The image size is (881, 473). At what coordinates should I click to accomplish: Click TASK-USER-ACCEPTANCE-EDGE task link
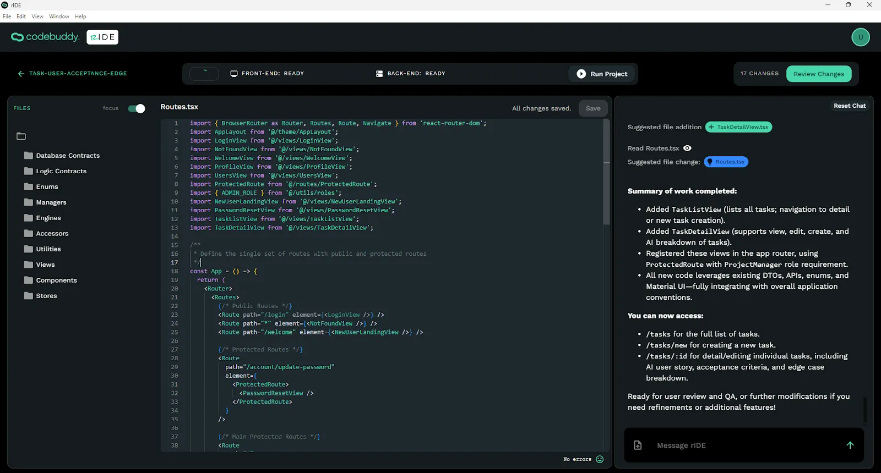pos(78,74)
